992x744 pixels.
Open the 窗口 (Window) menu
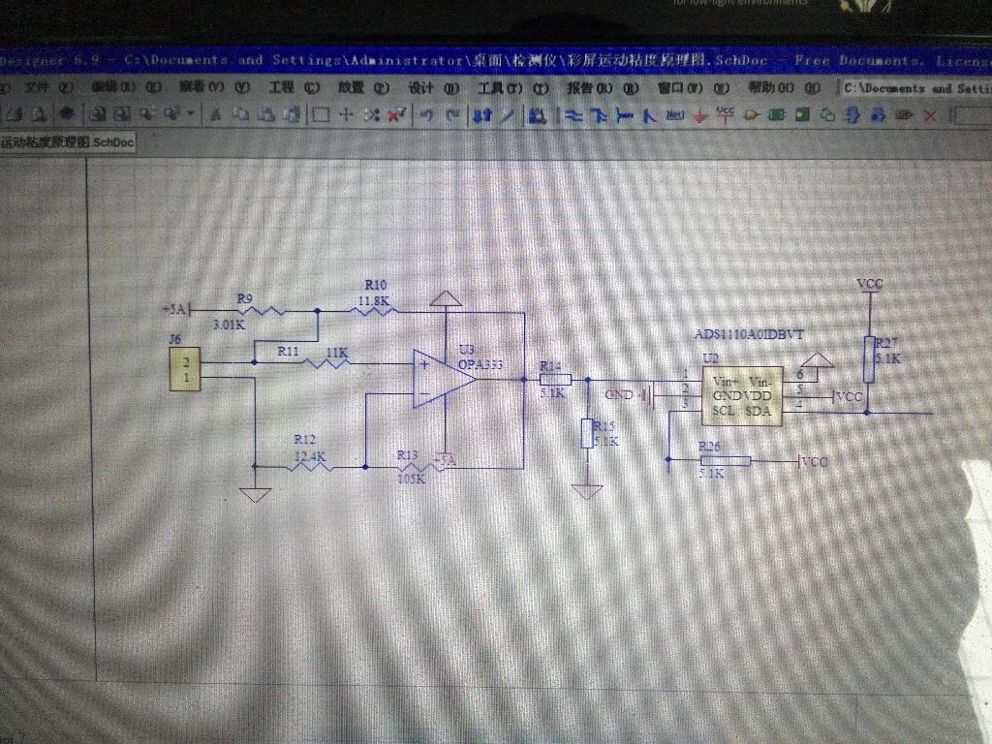pos(694,88)
